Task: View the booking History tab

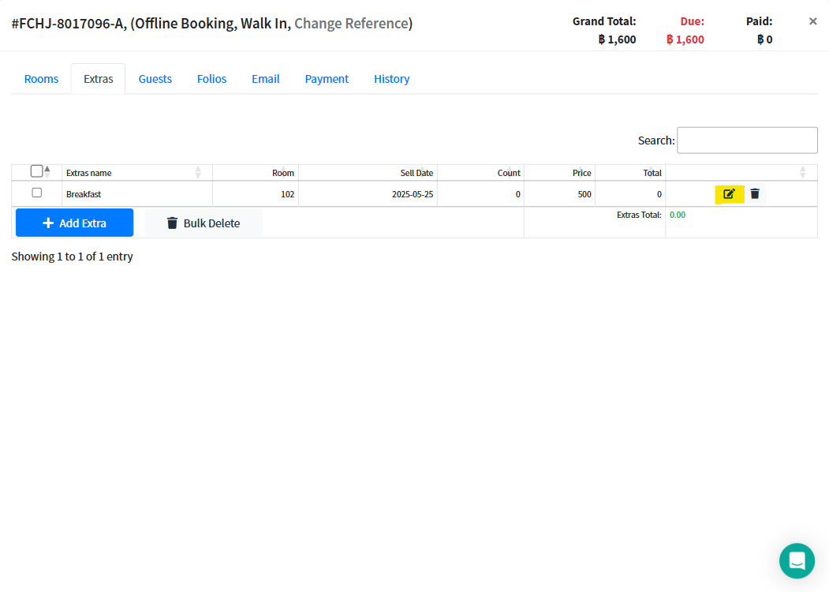Action: pyautogui.click(x=391, y=79)
